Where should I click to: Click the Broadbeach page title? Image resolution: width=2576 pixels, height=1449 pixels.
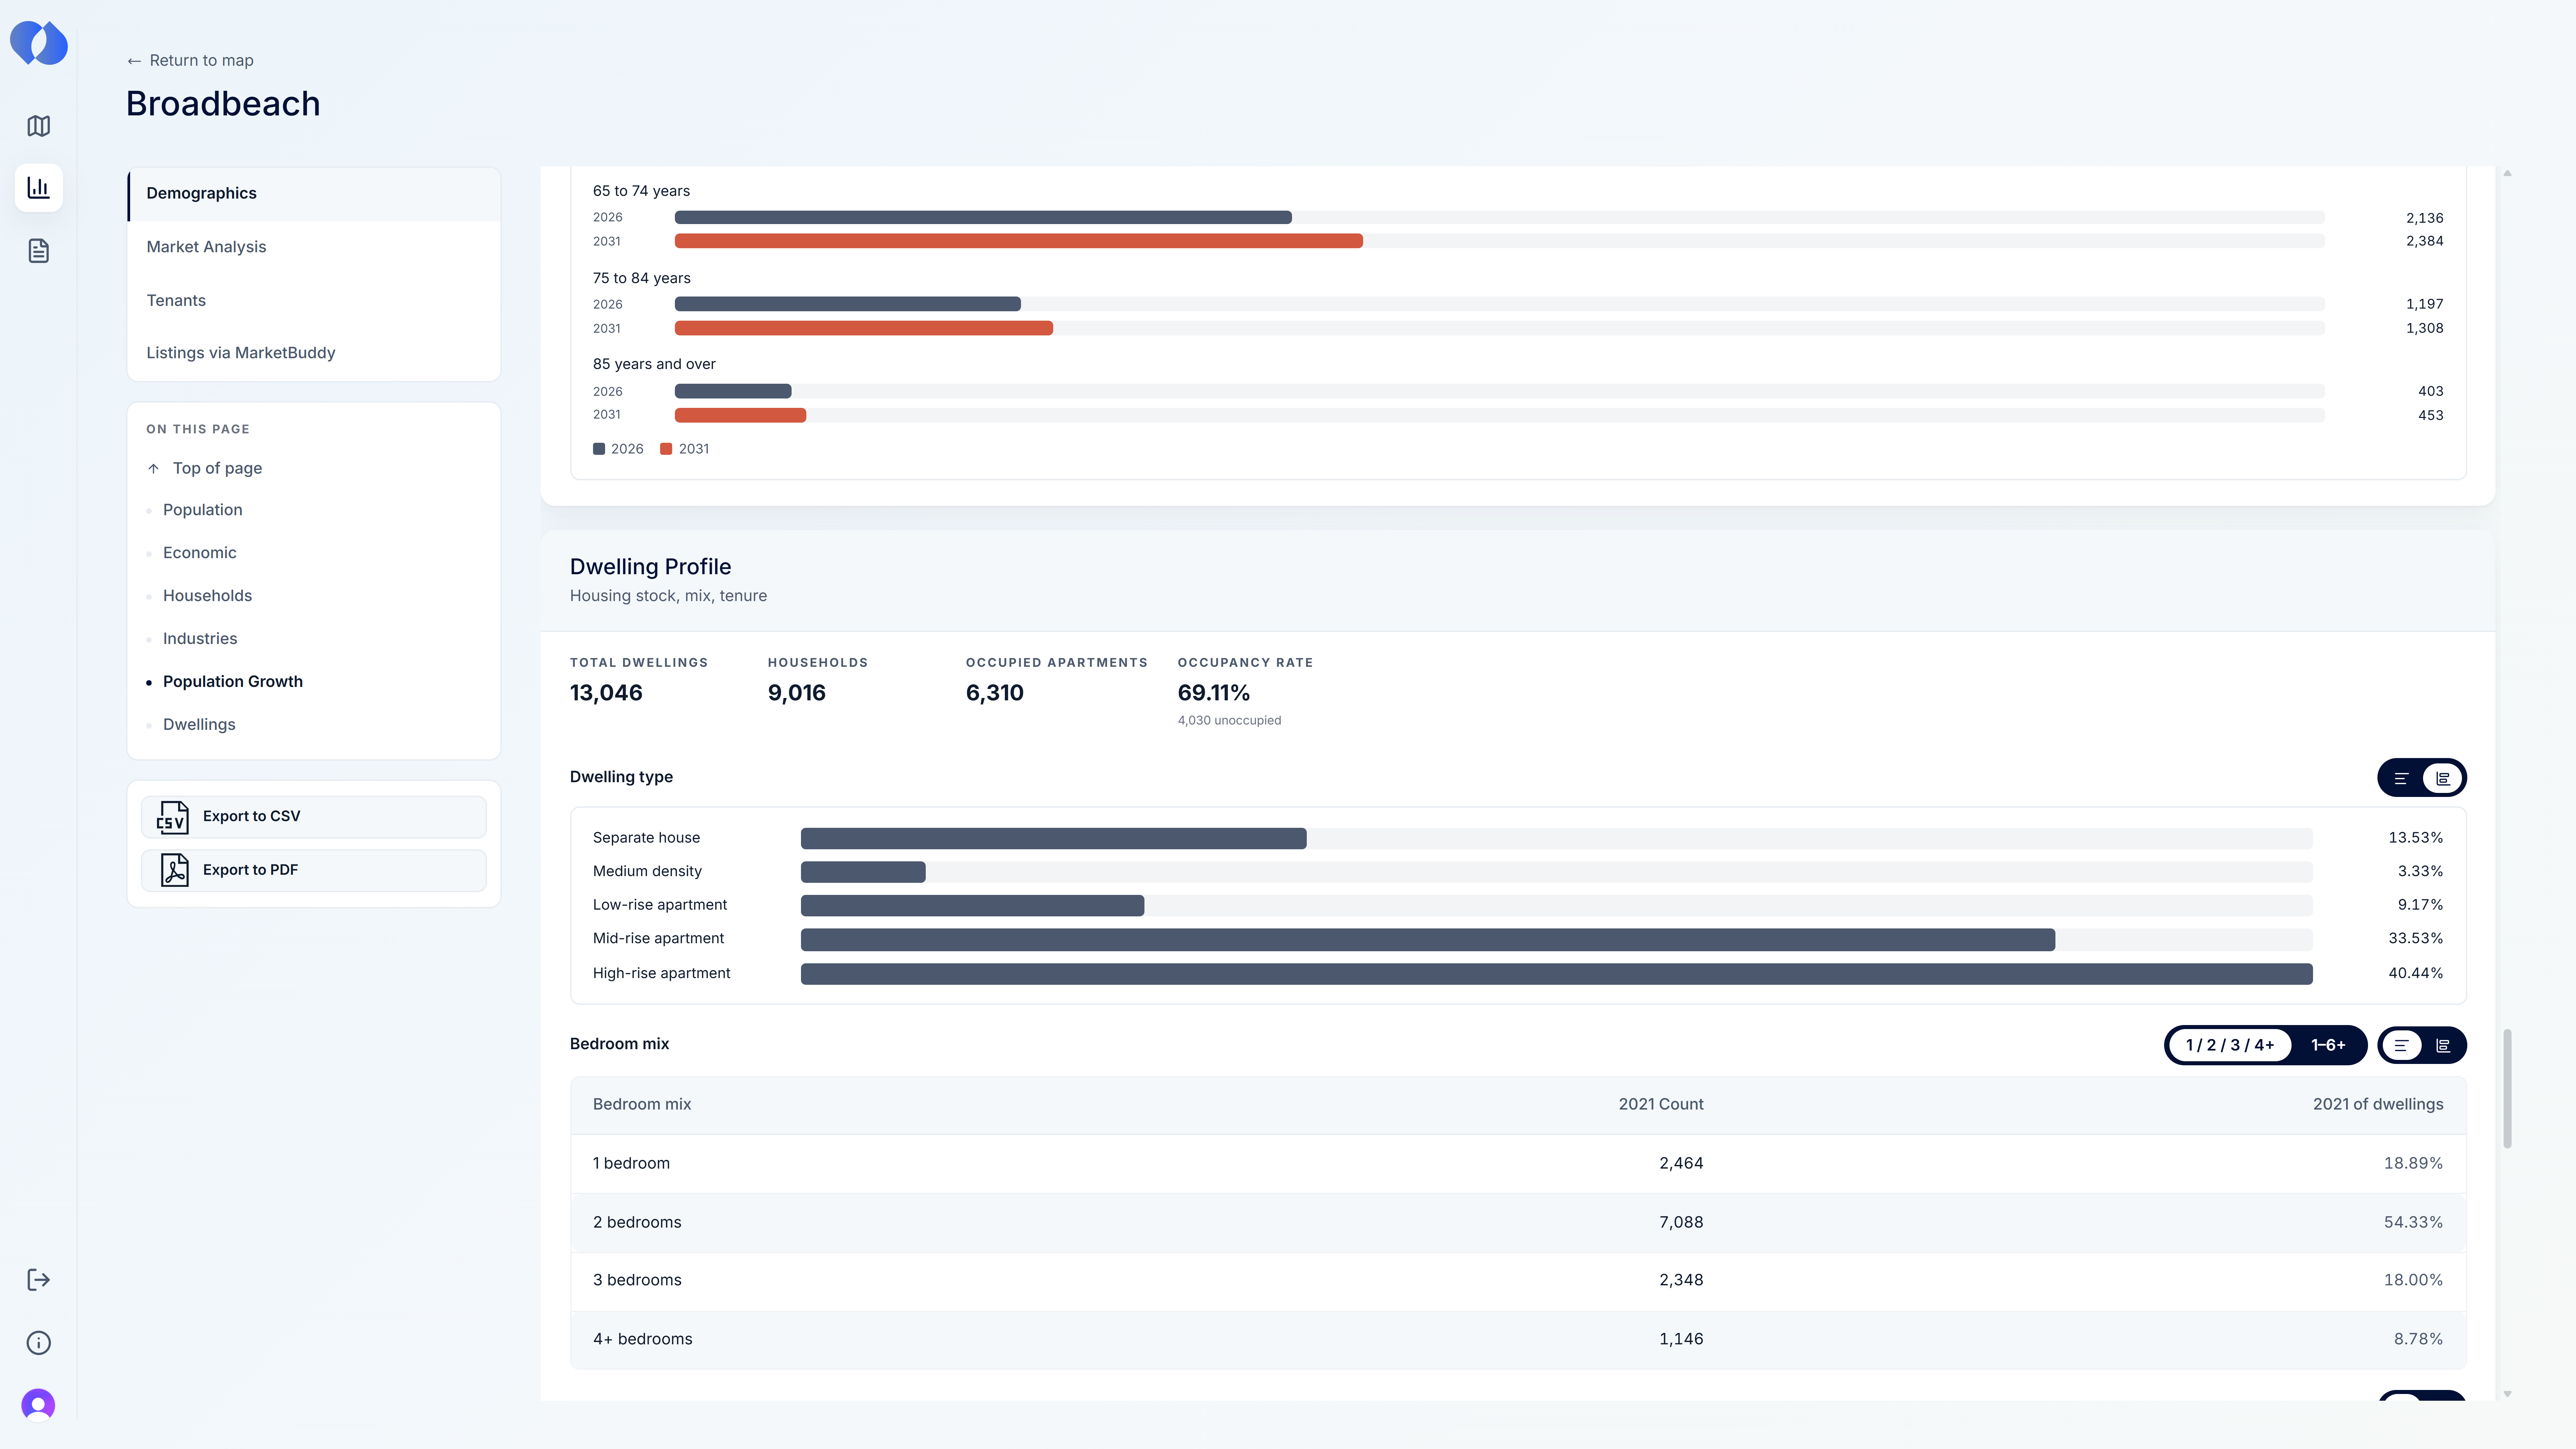[223, 104]
